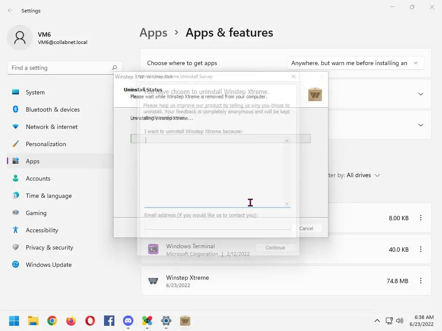Open Facebook app from taskbar
The height and width of the screenshot is (331, 442).
(x=109, y=321)
